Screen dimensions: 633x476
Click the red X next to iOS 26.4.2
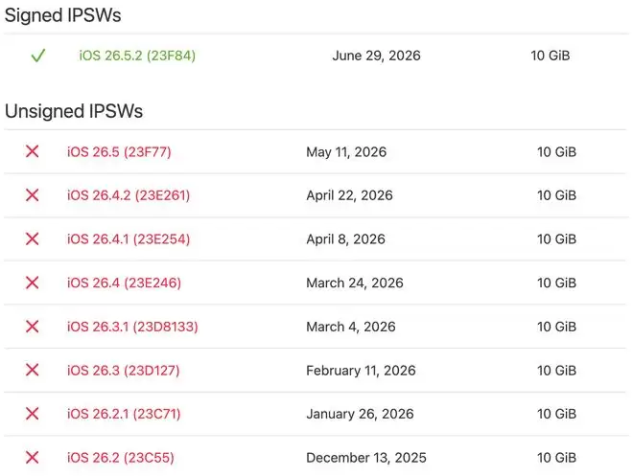click(x=33, y=195)
